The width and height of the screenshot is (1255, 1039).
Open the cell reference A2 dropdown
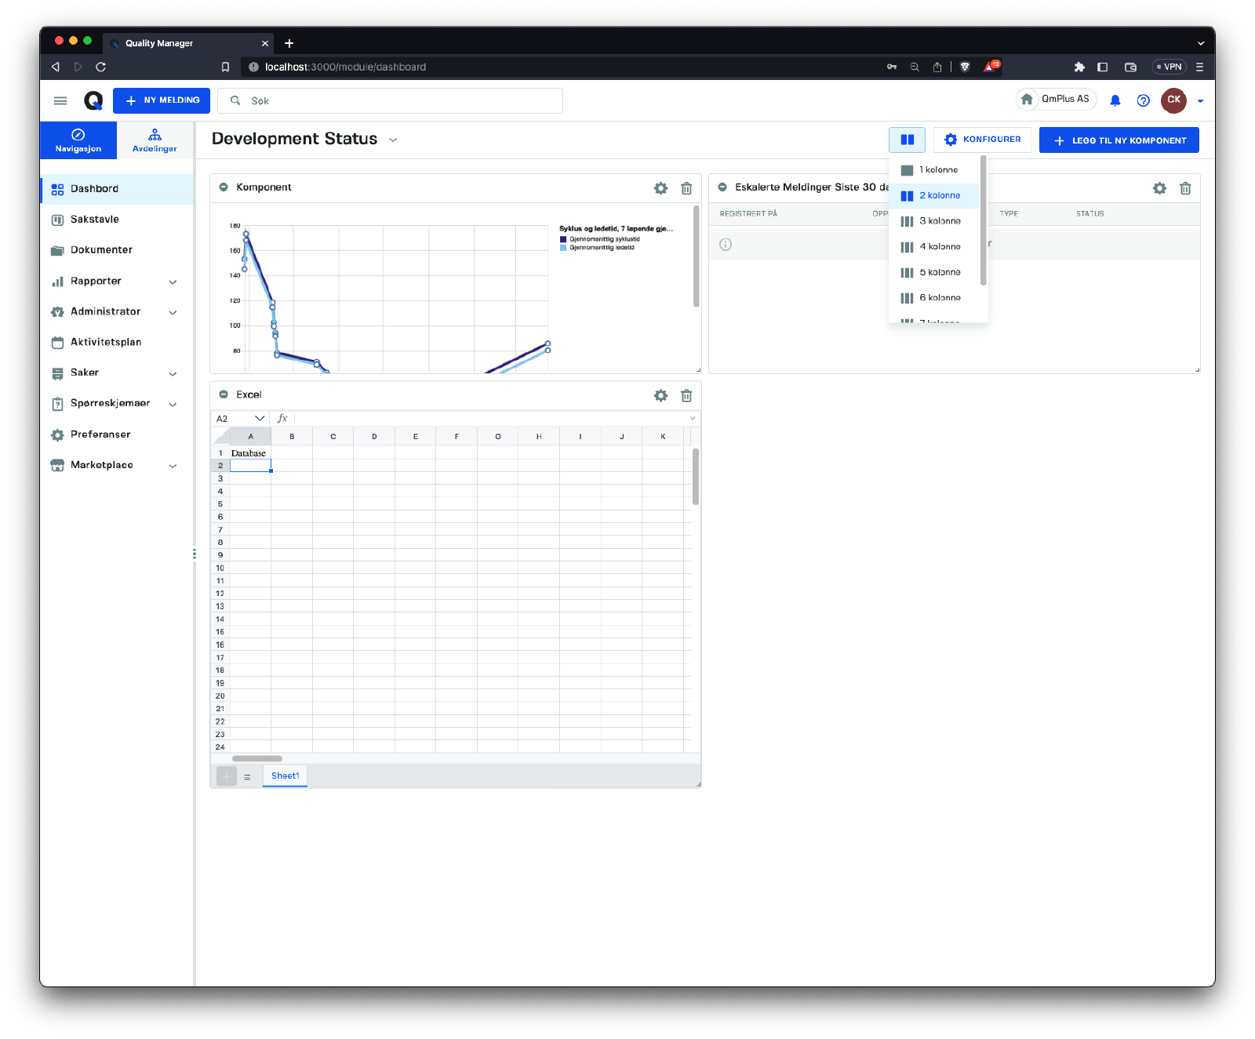(259, 419)
